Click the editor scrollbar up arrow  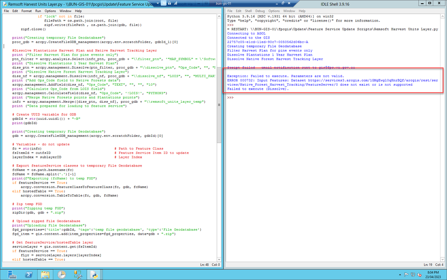click(219, 16)
